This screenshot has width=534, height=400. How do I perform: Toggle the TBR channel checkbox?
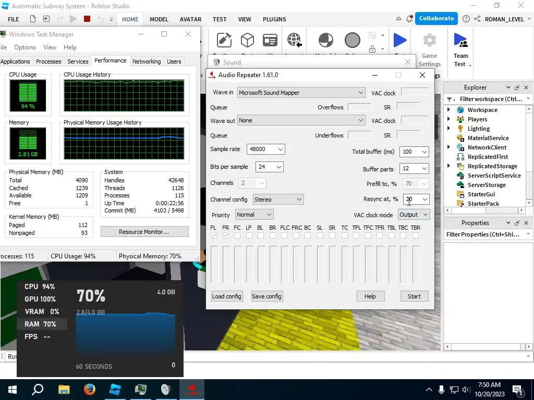(x=416, y=235)
